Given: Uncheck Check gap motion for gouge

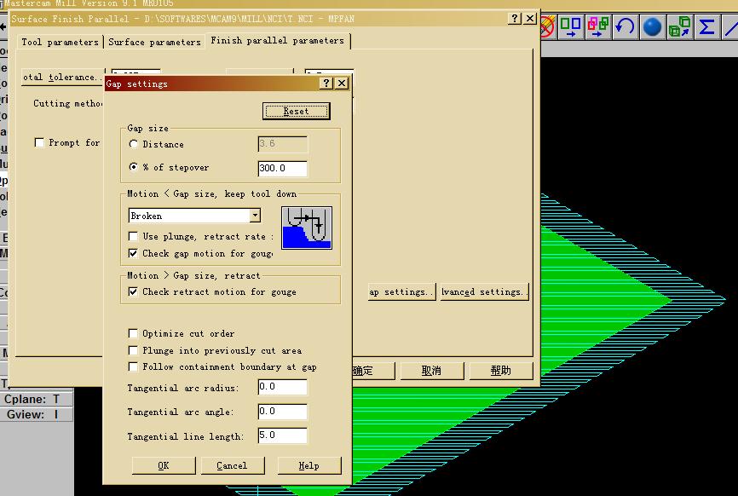Looking at the screenshot, I should [x=133, y=253].
